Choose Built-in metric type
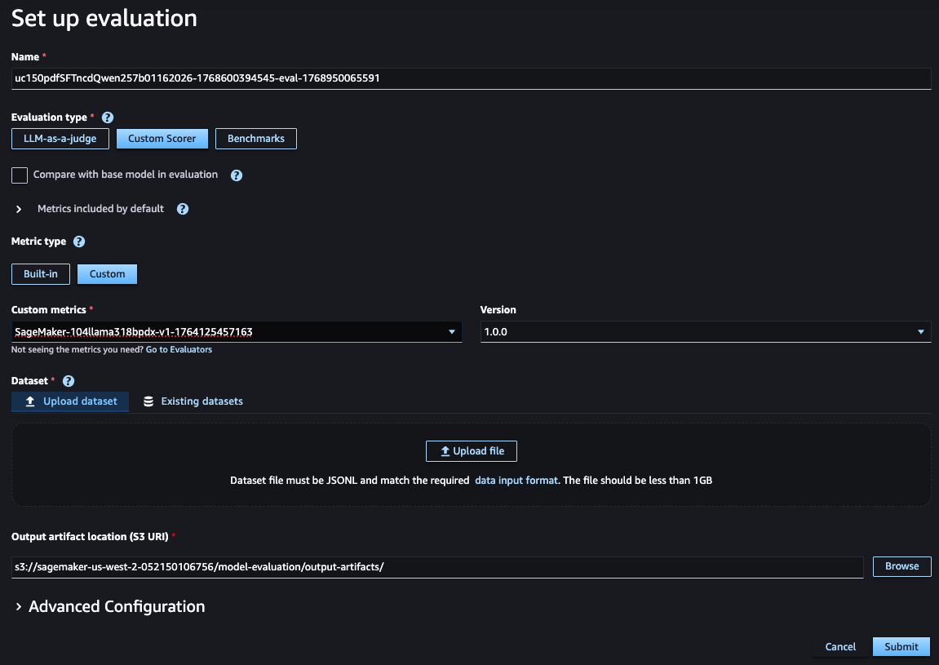 click(x=41, y=274)
